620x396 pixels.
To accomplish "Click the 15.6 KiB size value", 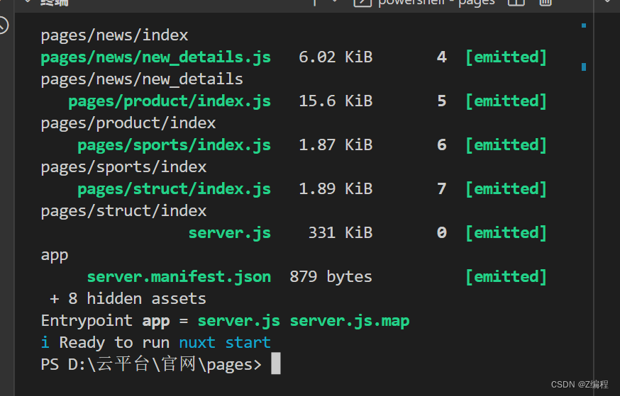I will (x=336, y=101).
